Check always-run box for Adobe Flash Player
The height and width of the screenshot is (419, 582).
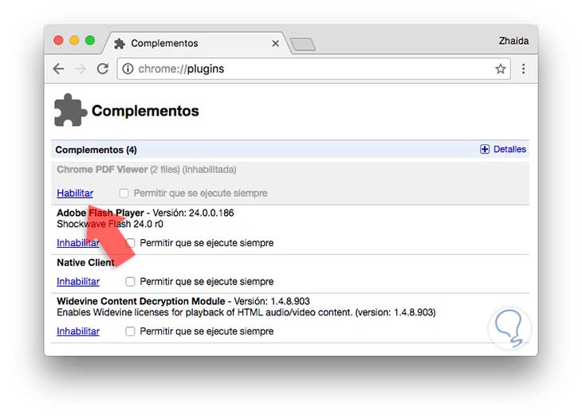tap(130, 243)
